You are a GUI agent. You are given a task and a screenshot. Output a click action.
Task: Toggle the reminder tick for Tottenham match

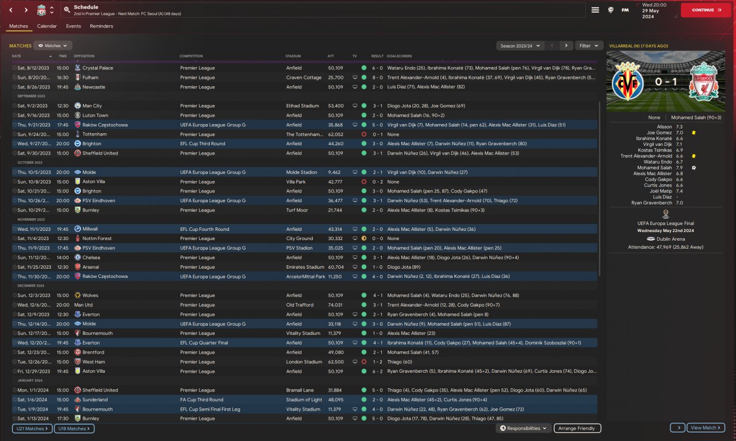point(15,134)
